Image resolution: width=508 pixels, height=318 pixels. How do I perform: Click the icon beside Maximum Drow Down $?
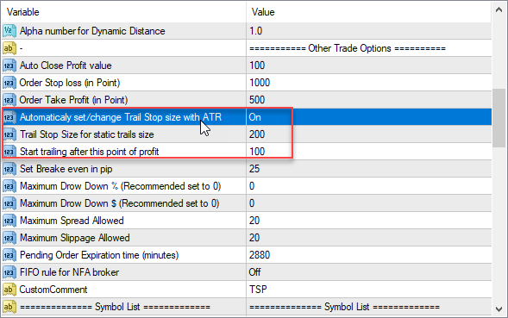[x=9, y=203]
